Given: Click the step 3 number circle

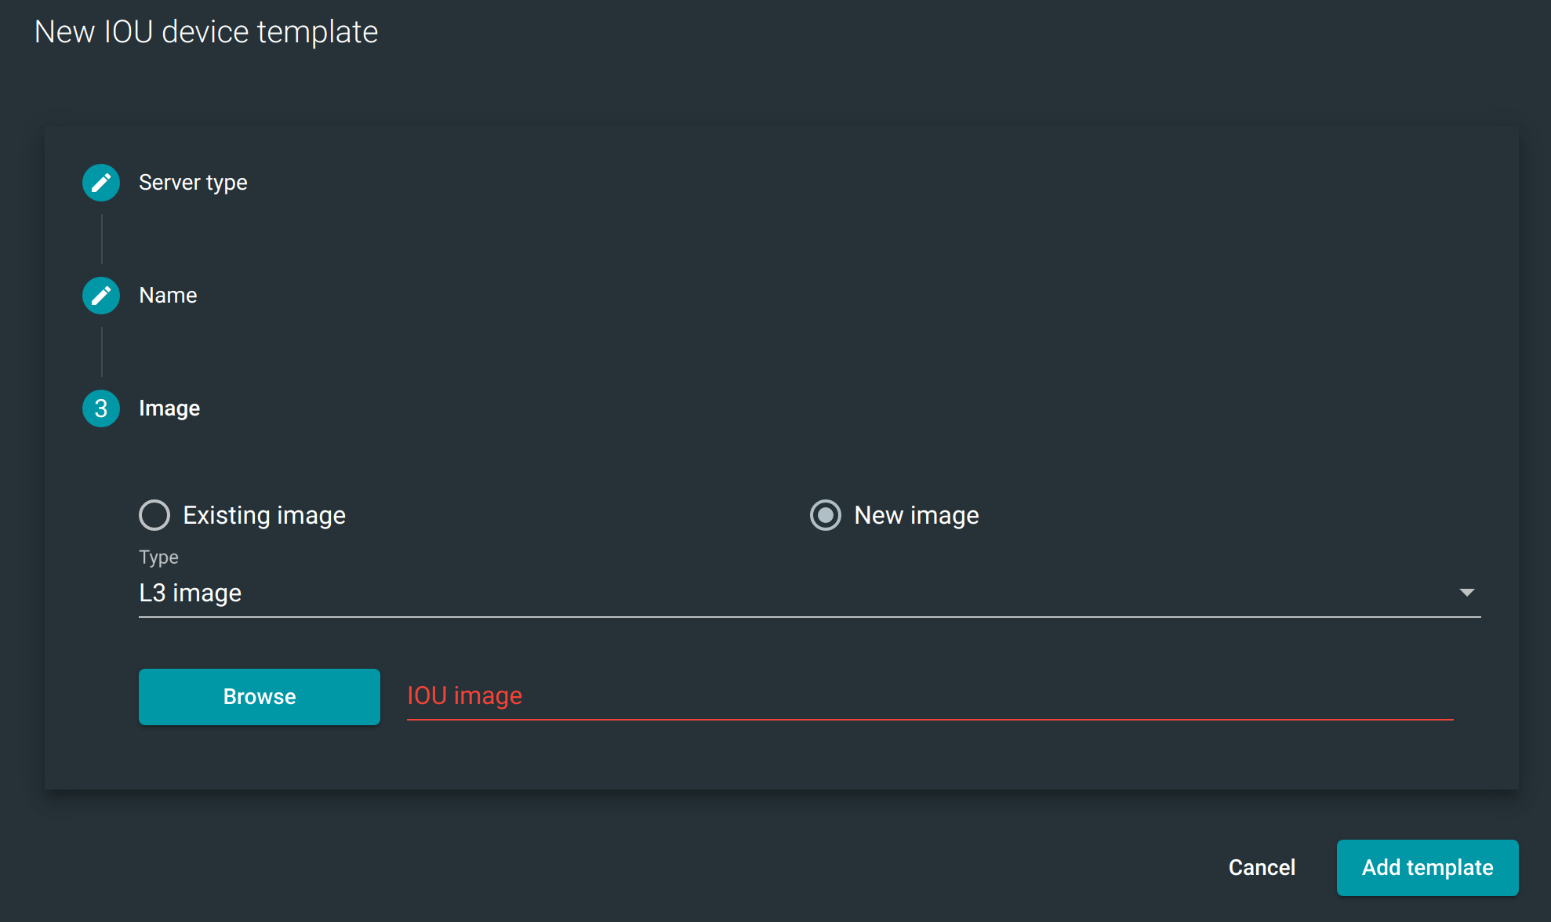Looking at the screenshot, I should 101,408.
